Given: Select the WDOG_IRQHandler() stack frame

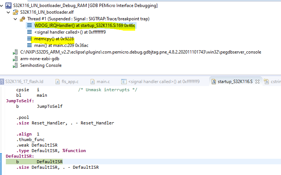Looking at the screenshot, I should pos(85,25).
